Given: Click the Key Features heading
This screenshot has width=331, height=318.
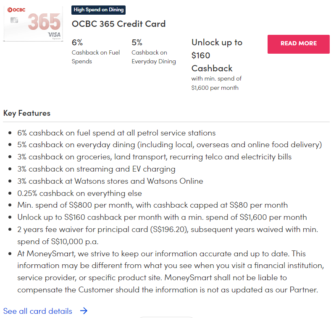Looking at the screenshot, I should pos(27,113).
